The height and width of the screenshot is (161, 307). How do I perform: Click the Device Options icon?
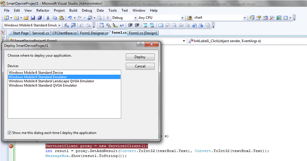tap(73, 25)
